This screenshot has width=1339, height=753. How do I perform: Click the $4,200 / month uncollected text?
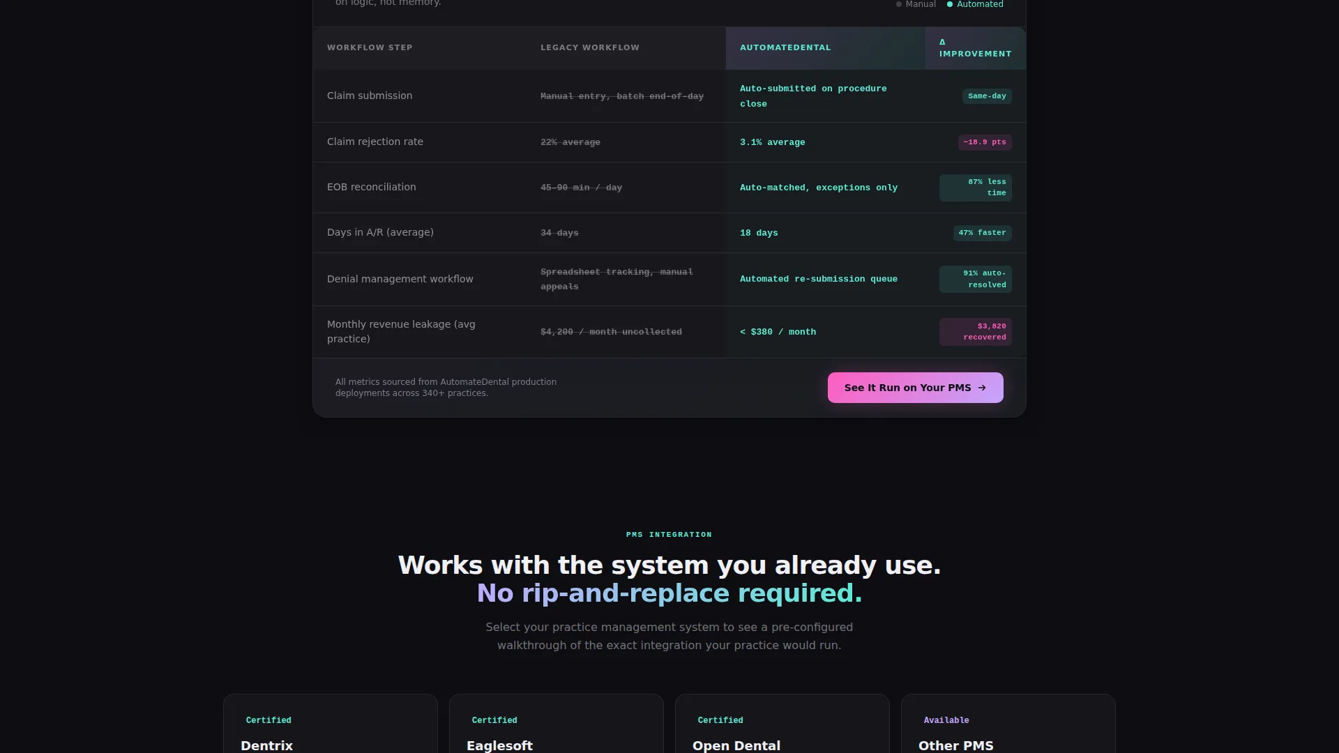(611, 332)
